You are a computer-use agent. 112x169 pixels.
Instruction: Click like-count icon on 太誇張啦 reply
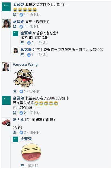(x=29, y=55)
